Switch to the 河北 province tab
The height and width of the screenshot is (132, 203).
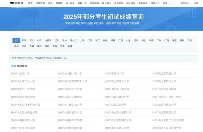click(x=32, y=41)
